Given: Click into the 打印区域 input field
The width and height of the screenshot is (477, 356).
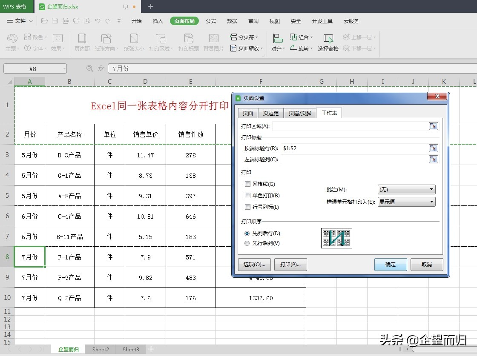Looking at the screenshot, I should point(349,126).
